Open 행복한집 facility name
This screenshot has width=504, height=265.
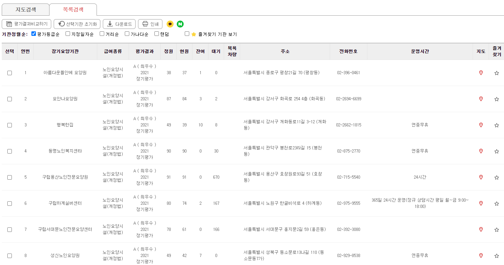pos(65,125)
